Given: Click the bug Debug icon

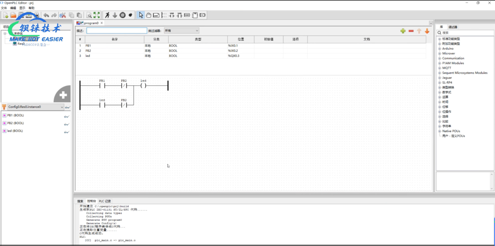Looking at the screenshot, I should 130,15.
